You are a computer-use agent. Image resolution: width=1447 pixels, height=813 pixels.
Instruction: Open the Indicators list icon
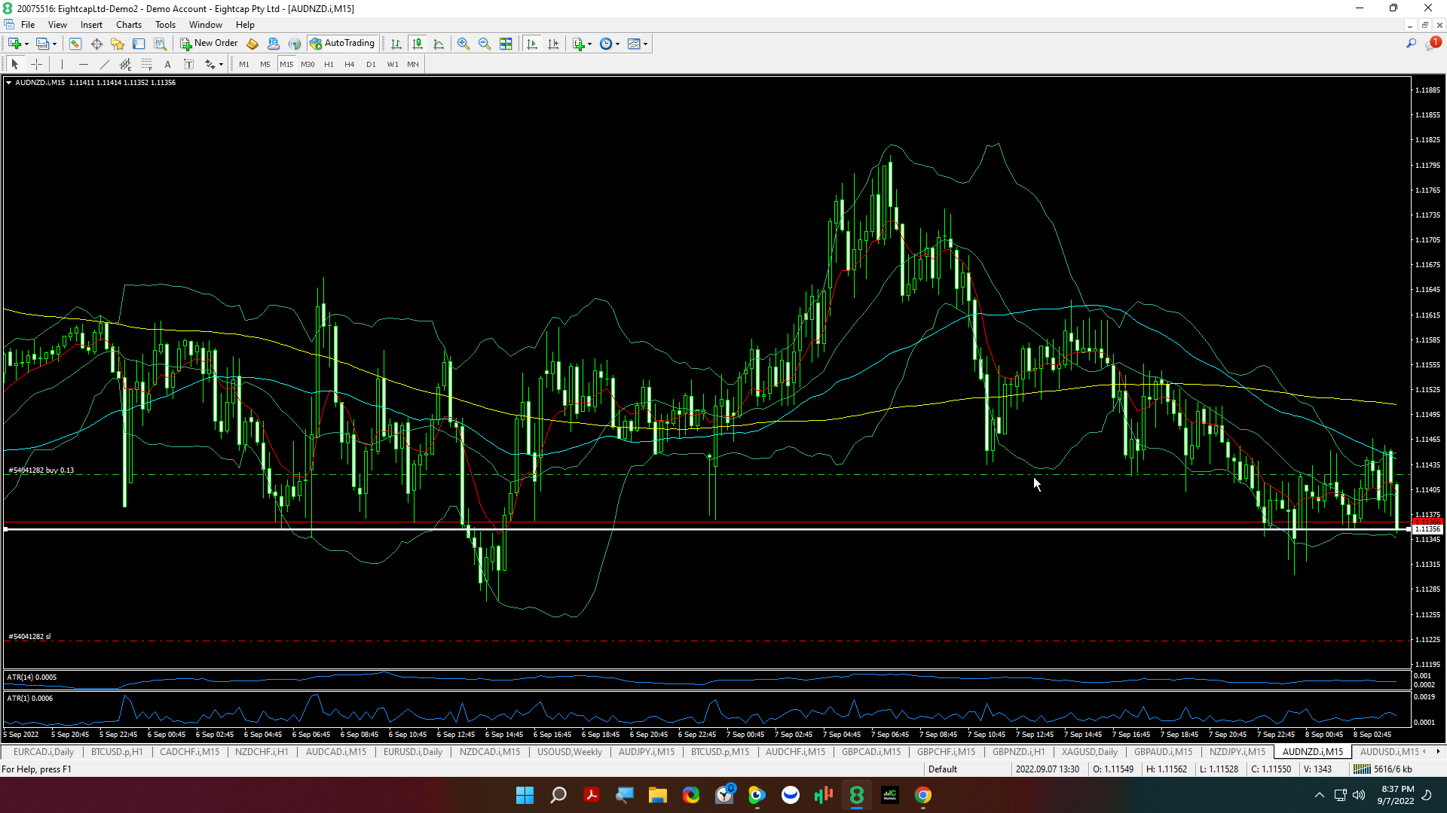coord(578,44)
